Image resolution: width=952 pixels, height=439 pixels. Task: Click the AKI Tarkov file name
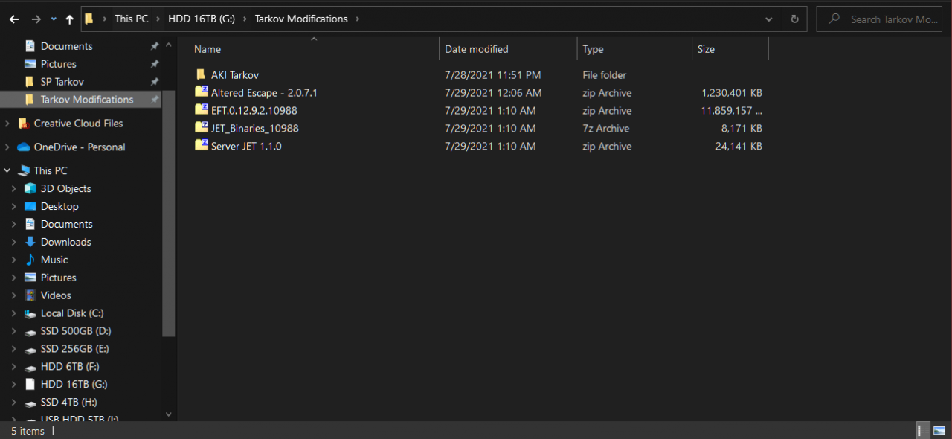[235, 75]
